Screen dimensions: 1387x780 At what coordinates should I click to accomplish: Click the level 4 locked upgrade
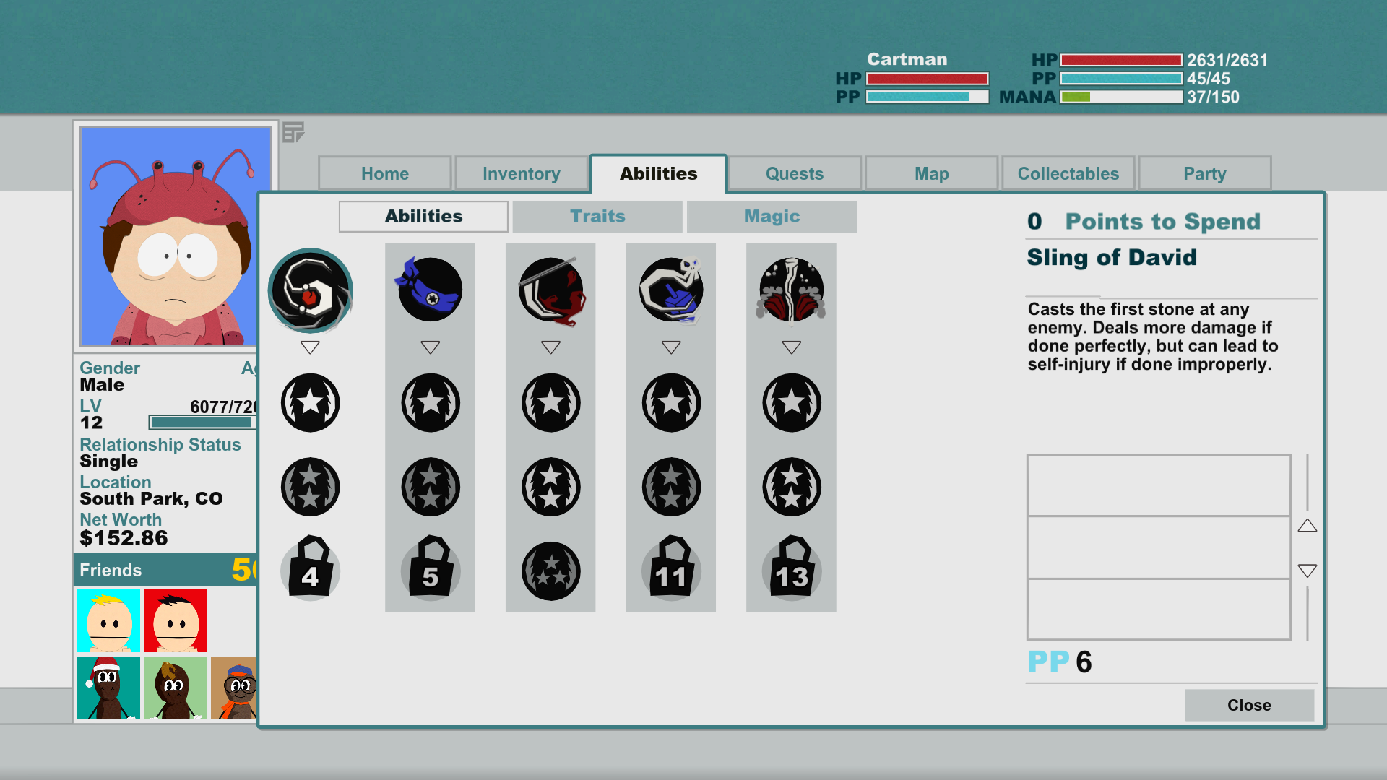[311, 568]
